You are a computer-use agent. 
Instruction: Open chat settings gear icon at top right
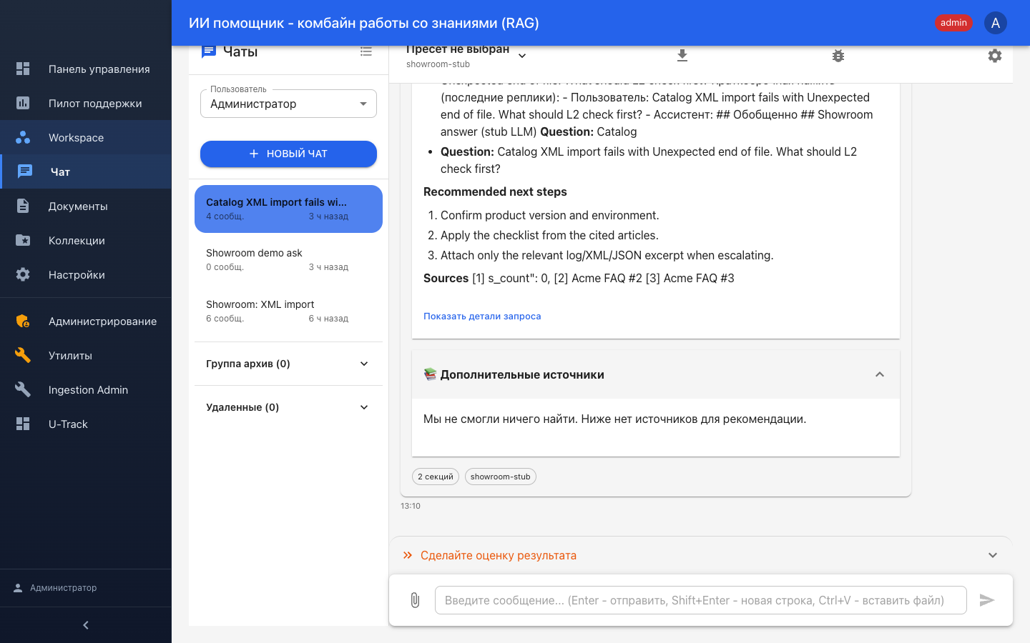tap(995, 56)
